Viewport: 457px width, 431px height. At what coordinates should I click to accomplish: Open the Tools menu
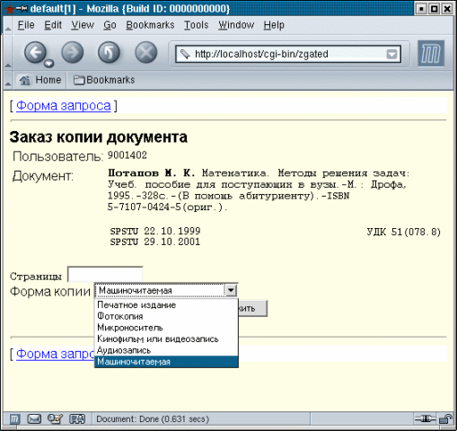(x=196, y=25)
